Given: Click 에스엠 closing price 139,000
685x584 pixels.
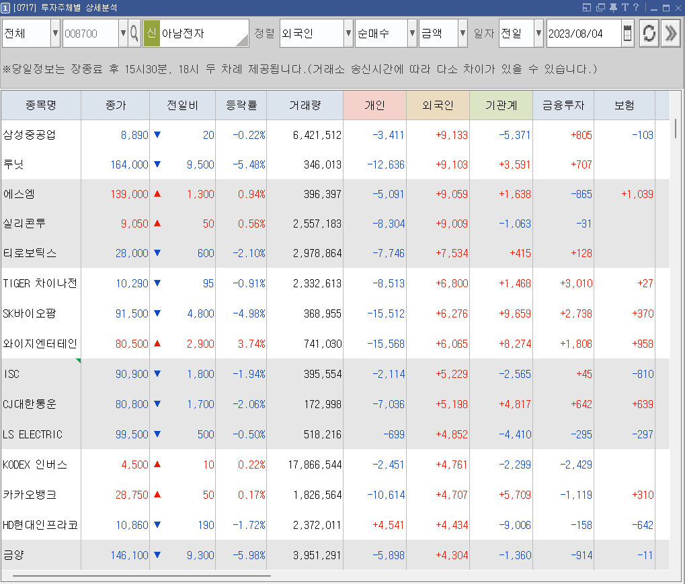Looking at the screenshot, I should [x=129, y=195].
